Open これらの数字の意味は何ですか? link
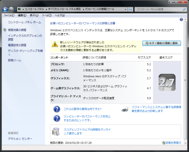The image size is (189, 152). (83, 109)
